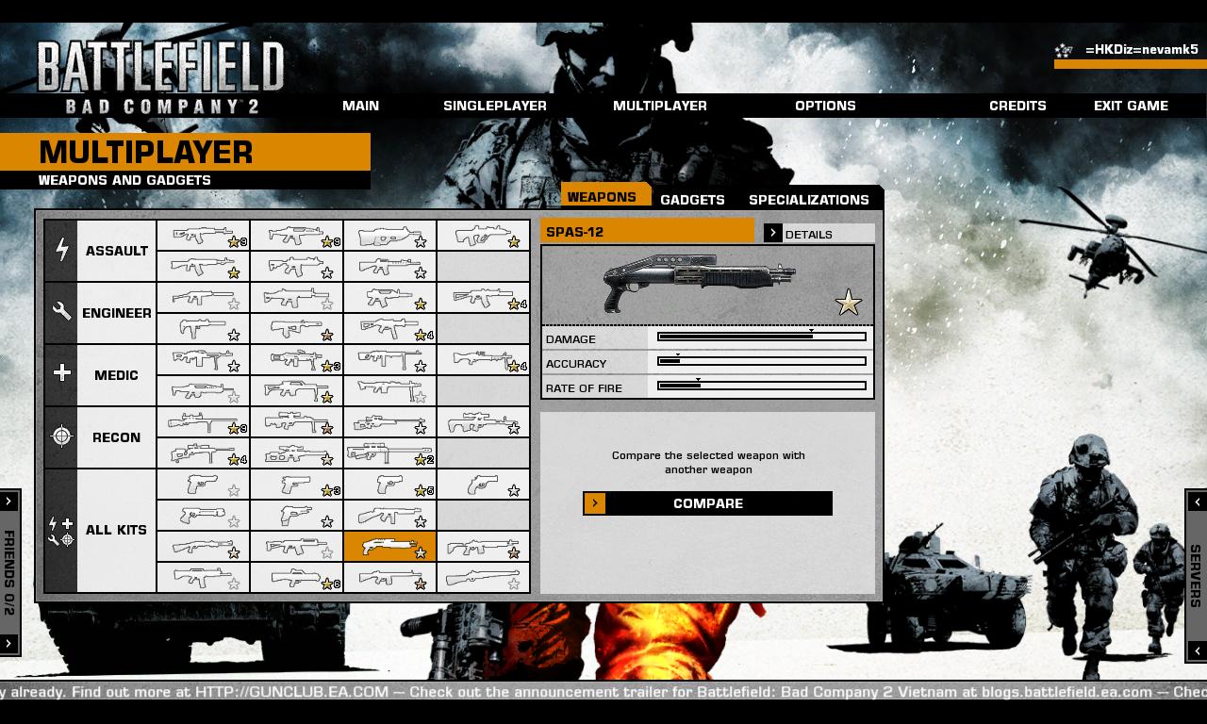1207x724 pixels.
Task: Click the gunclub.ea.com link in ticker
Action: [x=291, y=692]
